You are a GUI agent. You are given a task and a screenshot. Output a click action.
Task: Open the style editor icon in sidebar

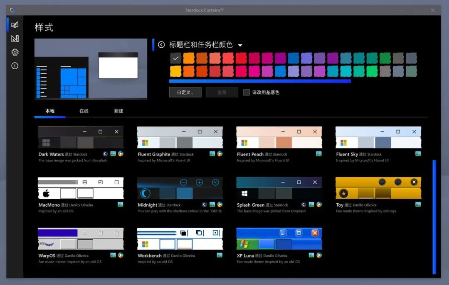pyautogui.click(x=15, y=39)
